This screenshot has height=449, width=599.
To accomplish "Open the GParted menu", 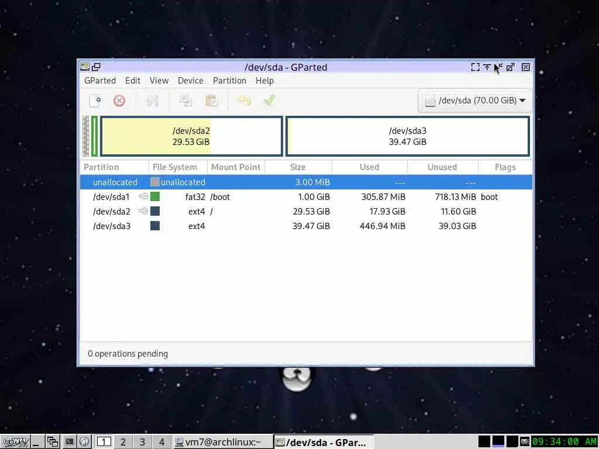I will tap(99, 81).
